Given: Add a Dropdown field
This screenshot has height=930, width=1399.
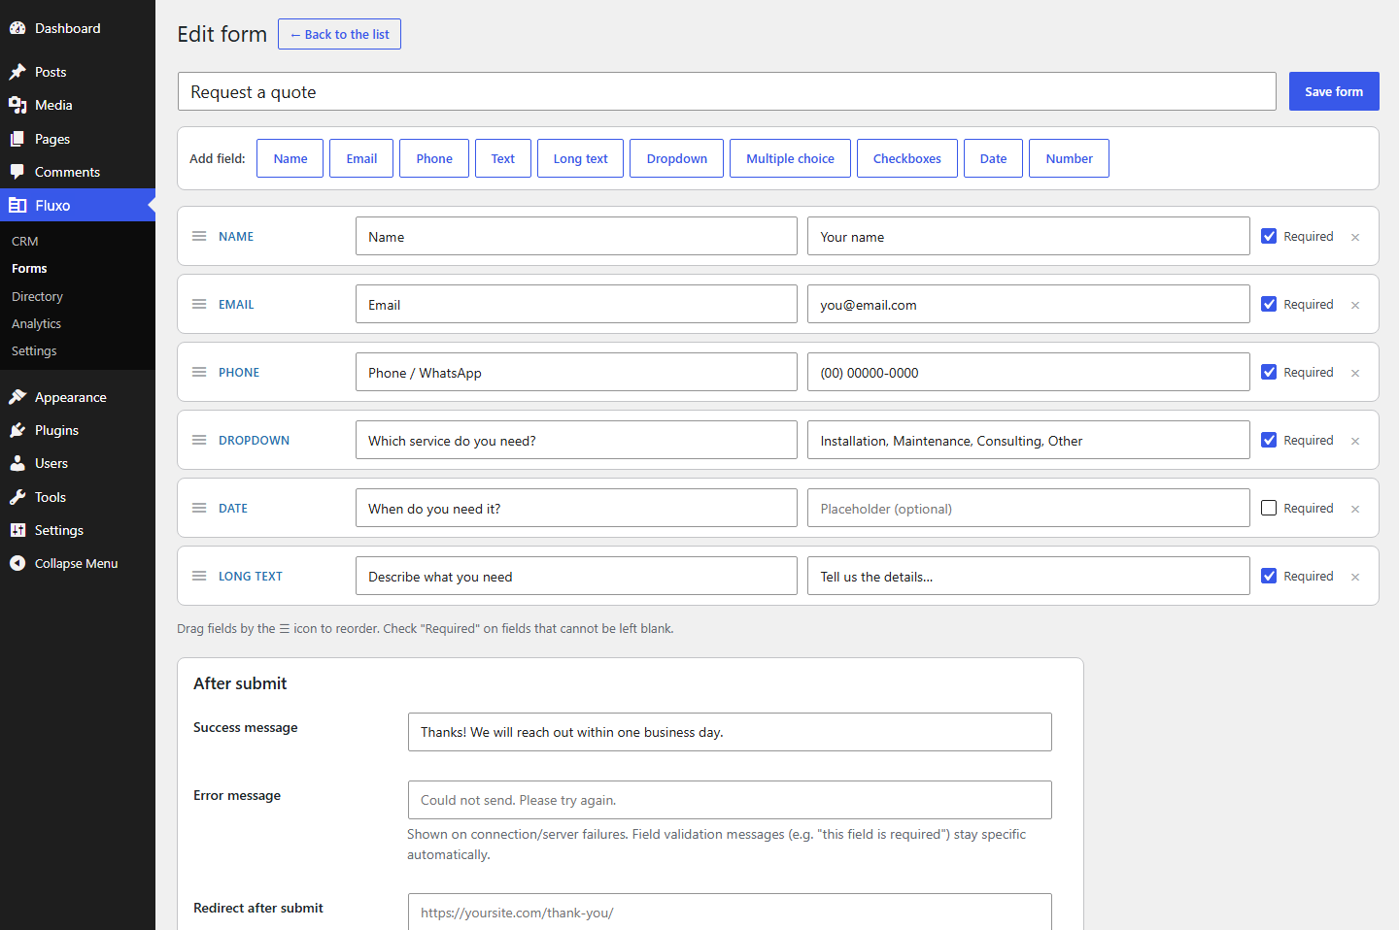Looking at the screenshot, I should pyautogui.click(x=677, y=158).
